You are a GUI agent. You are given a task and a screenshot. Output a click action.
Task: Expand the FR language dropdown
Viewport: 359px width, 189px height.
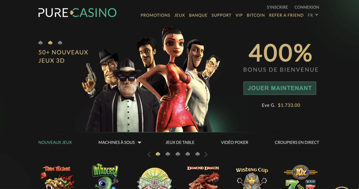(313, 15)
